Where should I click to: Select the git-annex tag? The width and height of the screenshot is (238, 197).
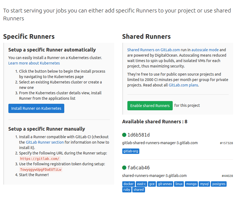click(x=165, y=184)
